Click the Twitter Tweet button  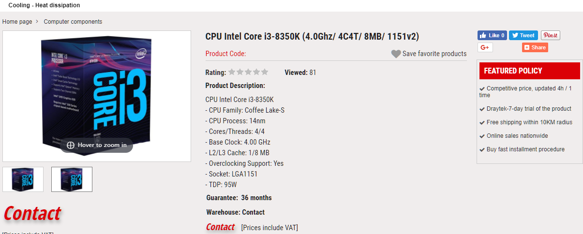[x=523, y=35]
